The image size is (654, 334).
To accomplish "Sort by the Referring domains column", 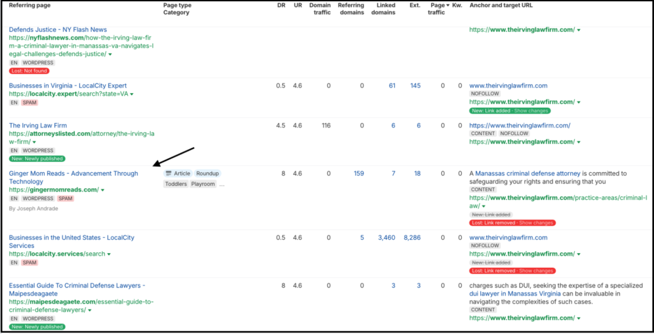I will (x=351, y=9).
